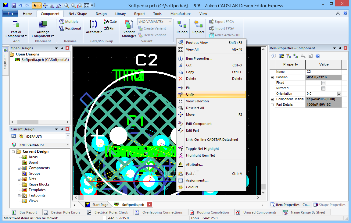Open the (DEFAULT) dropdown in Current Design
Screen dimensions: 351x223
click(x=68, y=136)
